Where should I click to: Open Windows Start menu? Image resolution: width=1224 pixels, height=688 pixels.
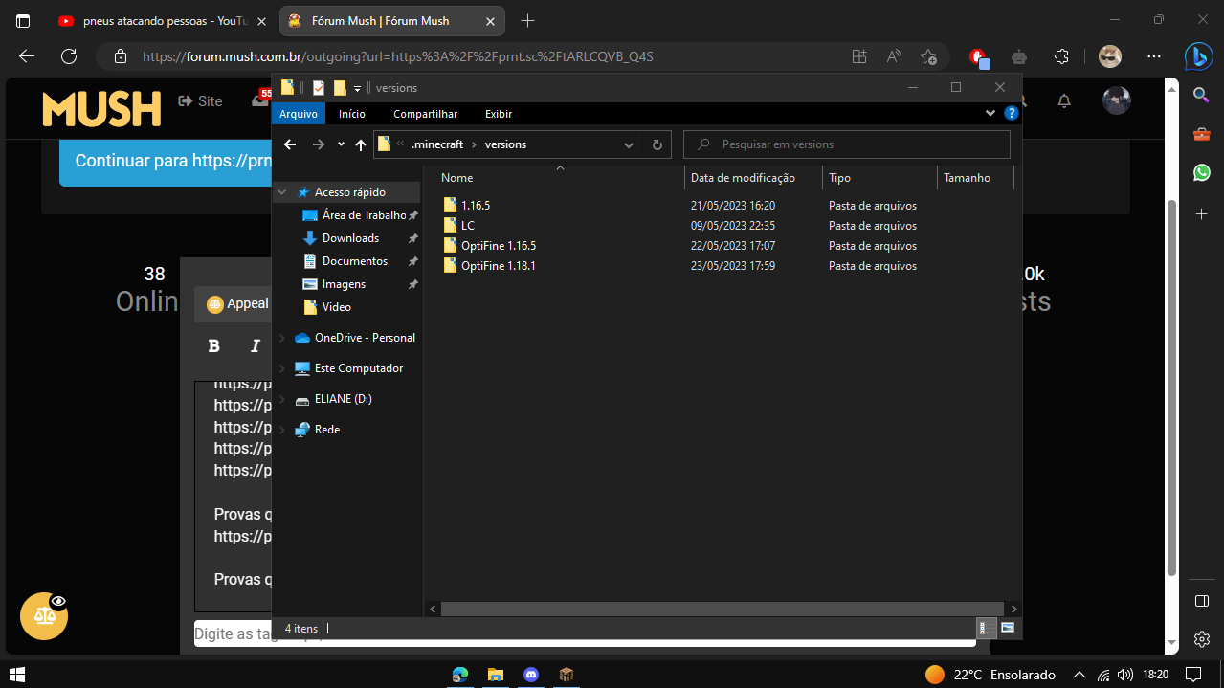point(17,675)
